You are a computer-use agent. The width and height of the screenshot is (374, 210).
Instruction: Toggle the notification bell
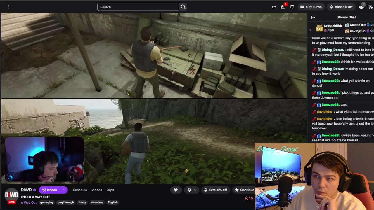point(189,190)
